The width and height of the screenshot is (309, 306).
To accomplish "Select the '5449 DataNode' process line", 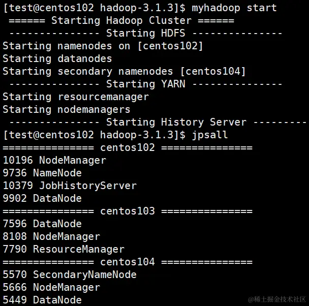I will tap(42, 300).
